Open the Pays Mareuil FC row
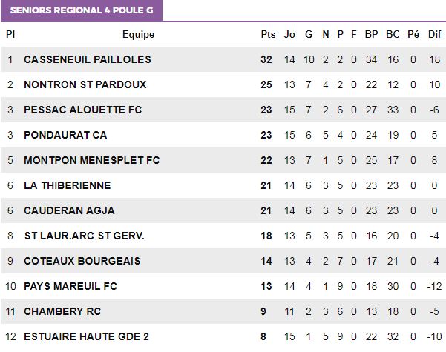 (223, 286)
